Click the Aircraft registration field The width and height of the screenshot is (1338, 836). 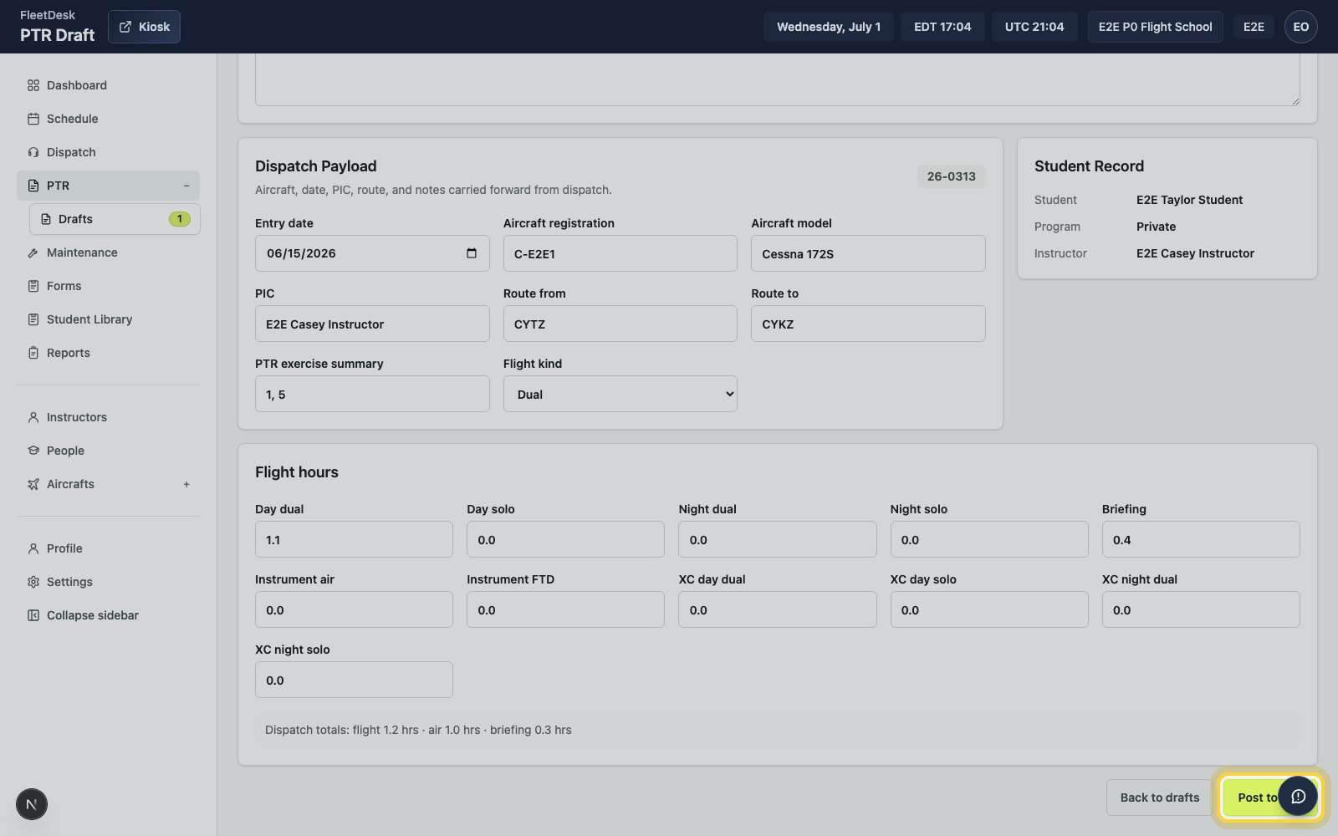click(x=620, y=253)
